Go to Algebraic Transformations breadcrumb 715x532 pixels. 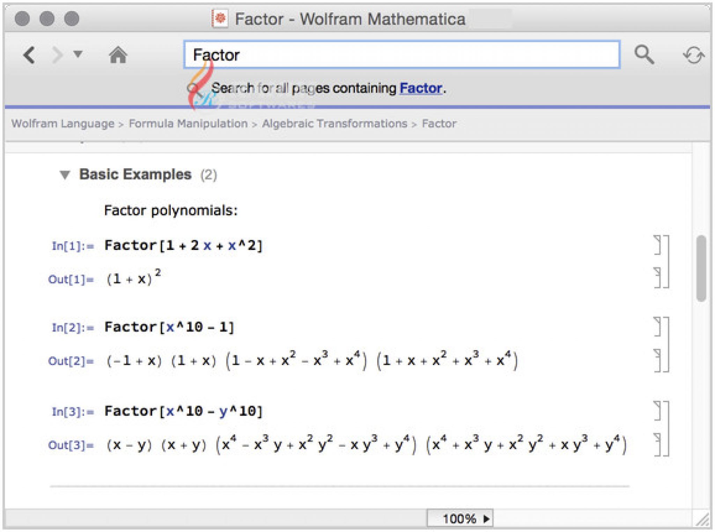click(x=334, y=123)
